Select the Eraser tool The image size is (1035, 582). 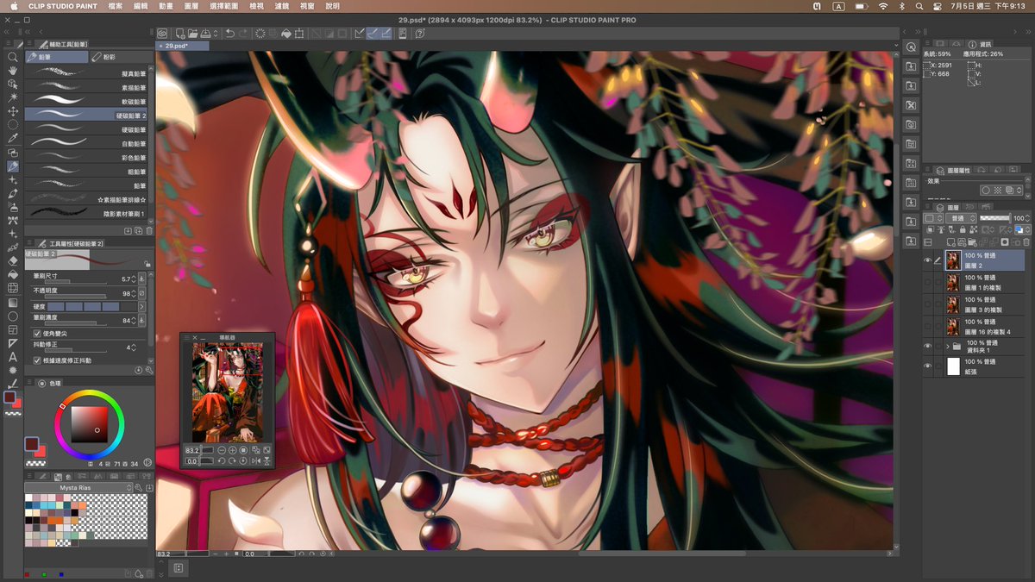13,260
